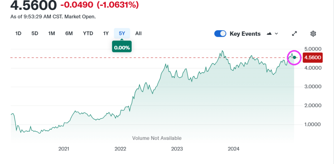
Task: Click the 2024 label on time axis
Action: point(234,149)
